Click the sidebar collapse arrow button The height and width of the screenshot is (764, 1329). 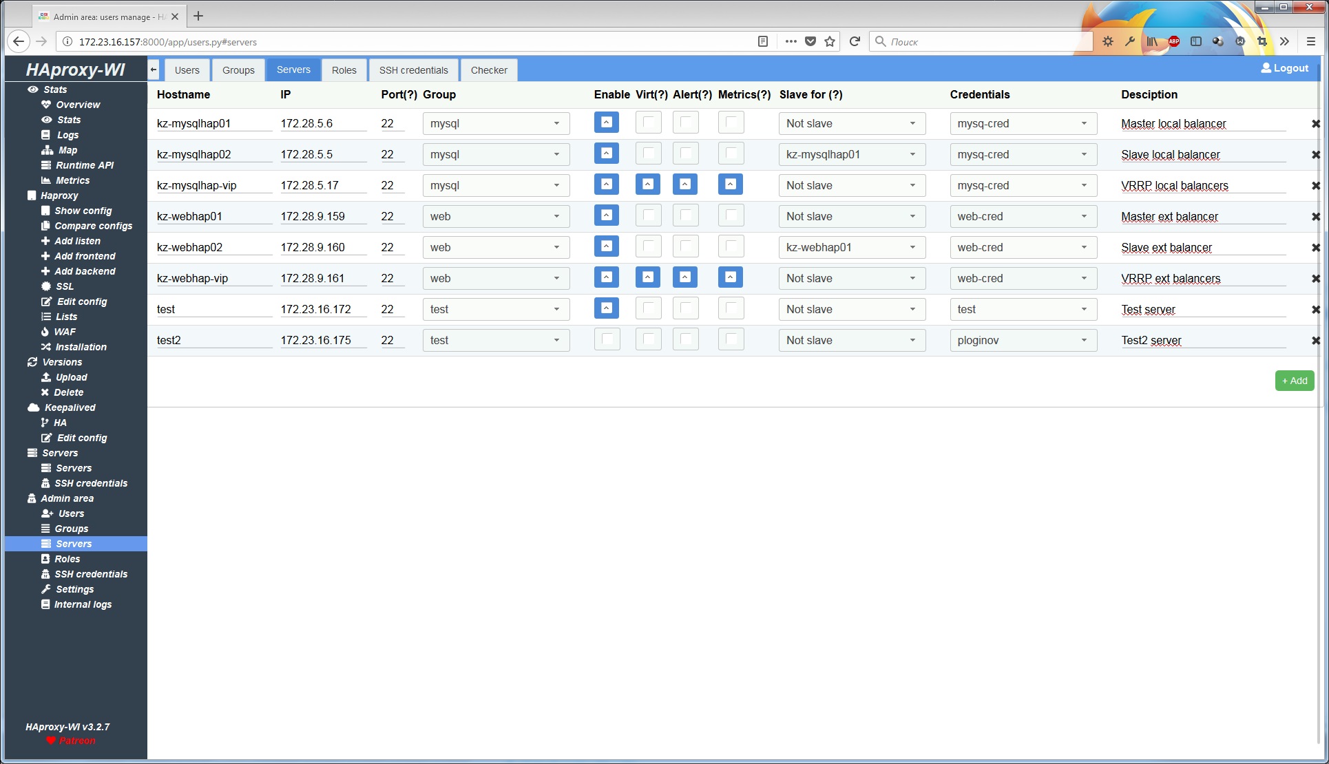pyautogui.click(x=154, y=70)
